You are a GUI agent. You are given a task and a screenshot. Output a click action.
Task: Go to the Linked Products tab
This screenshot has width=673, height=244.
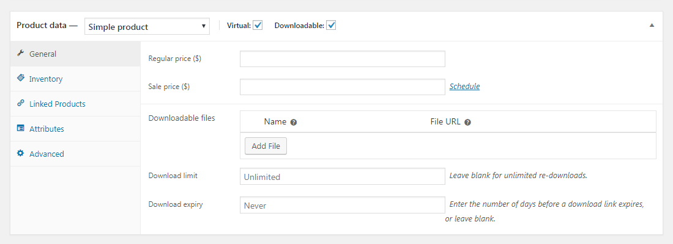coord(75,104)
